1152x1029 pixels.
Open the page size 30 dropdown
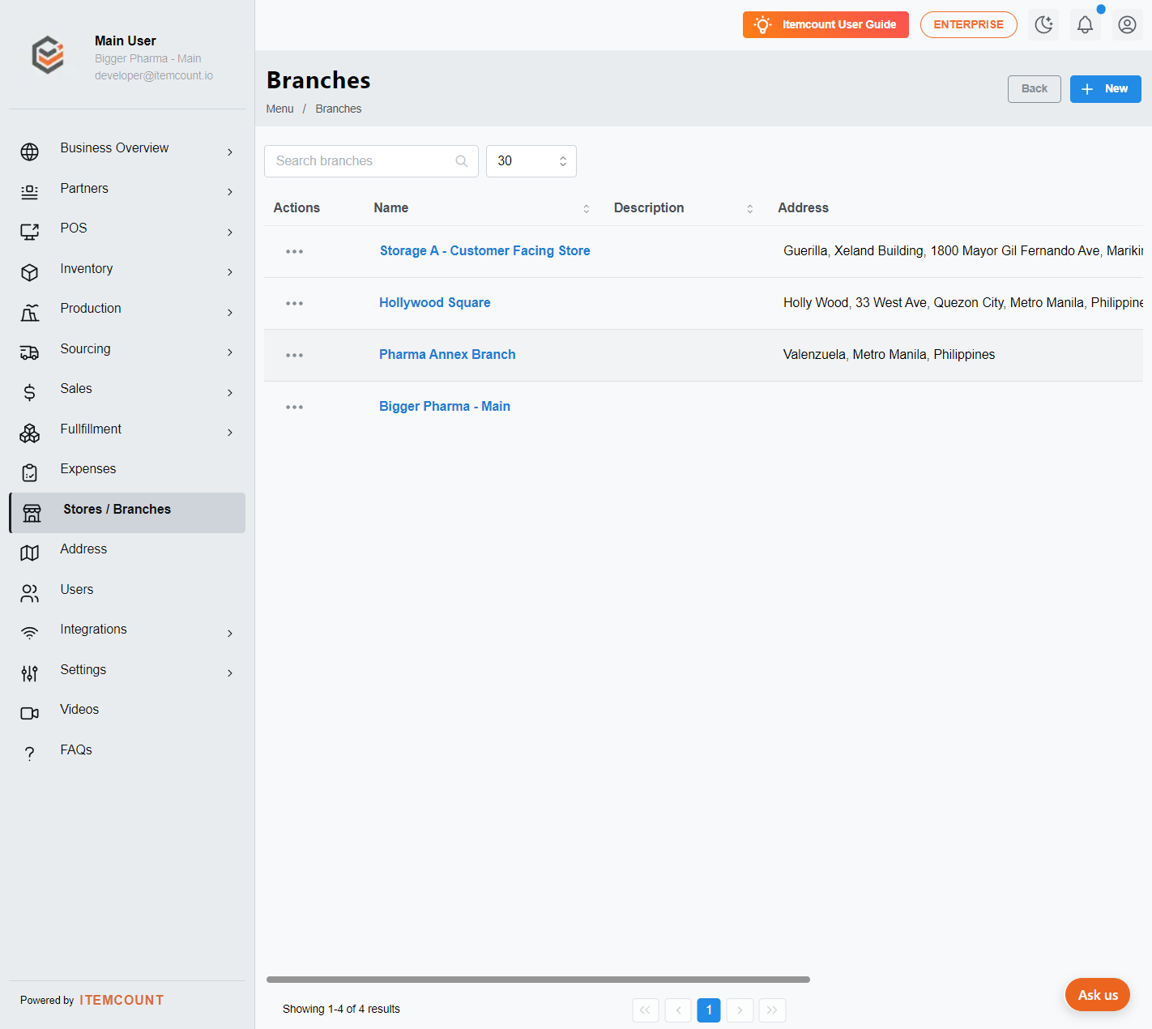(x=531, y=161)
